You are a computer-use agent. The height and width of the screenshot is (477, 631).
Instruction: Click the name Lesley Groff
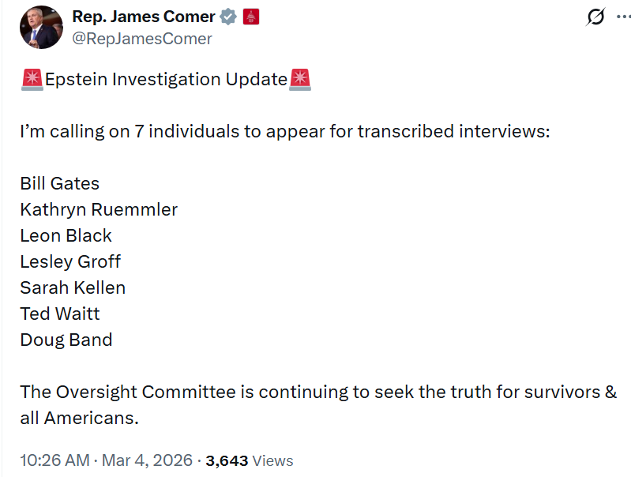70,261
